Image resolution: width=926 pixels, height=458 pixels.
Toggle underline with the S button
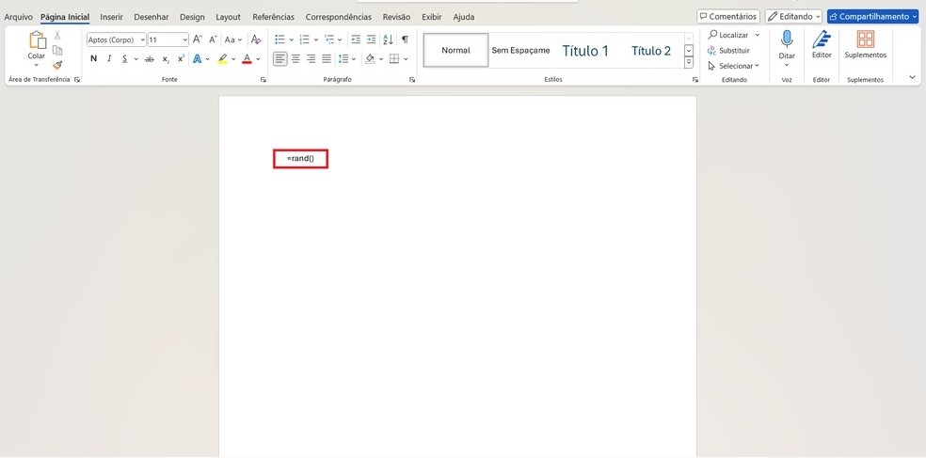[x=124, y=58]
